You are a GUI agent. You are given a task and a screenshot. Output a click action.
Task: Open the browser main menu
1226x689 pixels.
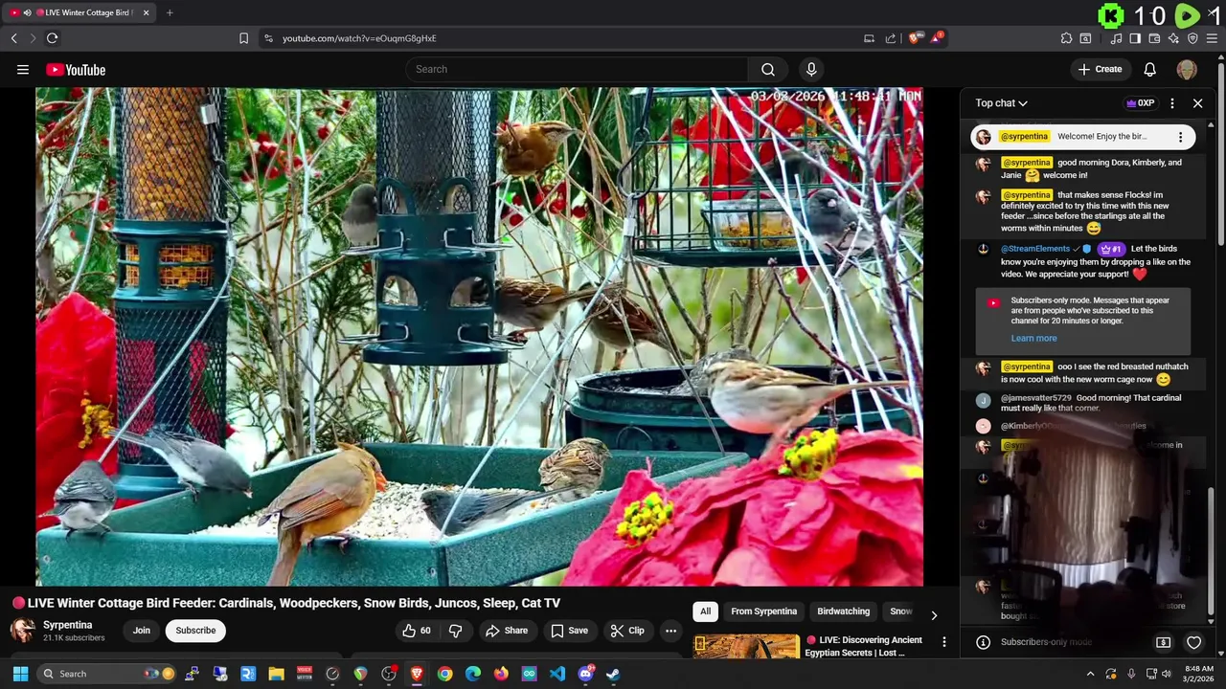pyautogui.click(x=1213, y=38)
